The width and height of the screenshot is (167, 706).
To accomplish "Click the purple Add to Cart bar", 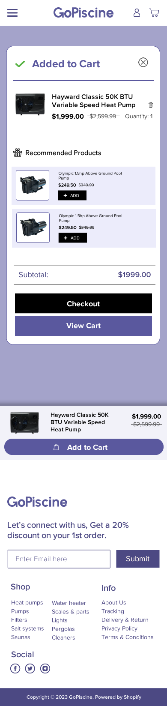I will pos(84,447).
